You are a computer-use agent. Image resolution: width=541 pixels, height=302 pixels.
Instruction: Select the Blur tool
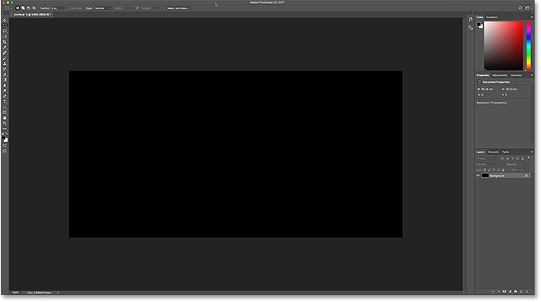pyautogui.click(x=5, y=85)
